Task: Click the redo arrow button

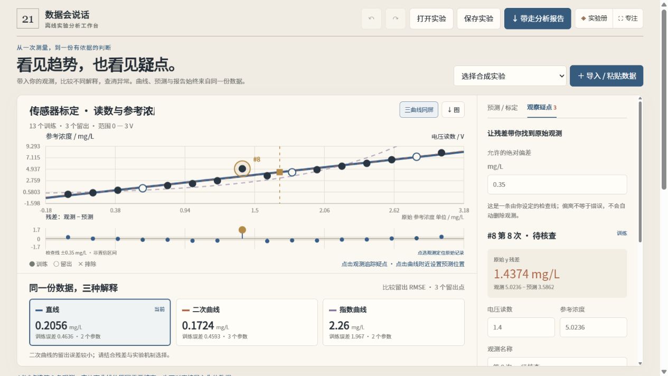Action: coord(396,18)
